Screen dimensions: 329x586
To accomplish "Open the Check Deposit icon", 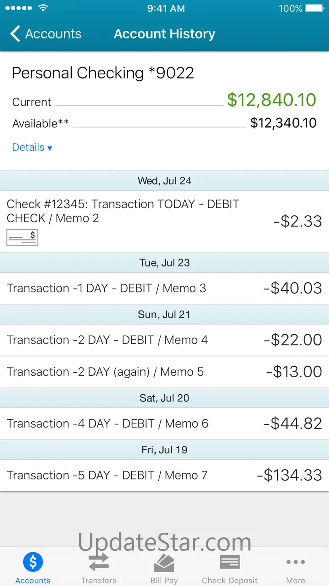I will tap(230, 562).
